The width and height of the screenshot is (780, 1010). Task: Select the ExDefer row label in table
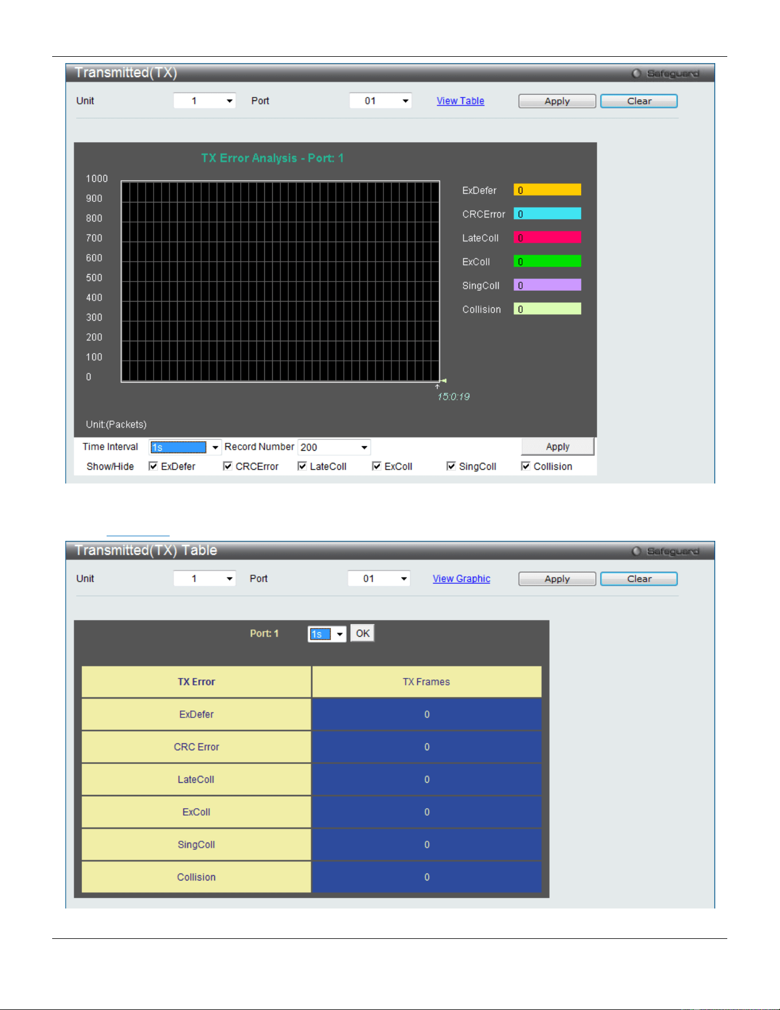[197, 714]
